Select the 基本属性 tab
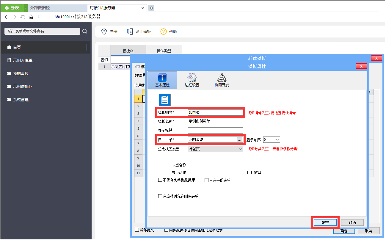This screenshot has height=240, width=386. tap(162, 80)
